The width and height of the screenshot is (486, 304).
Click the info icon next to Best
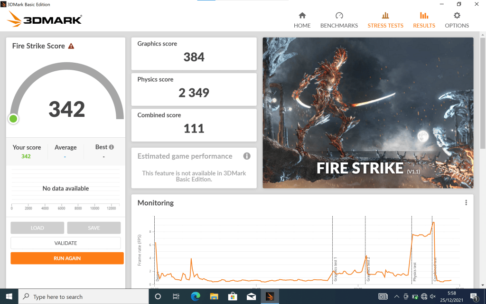click(x=111, y=147)
